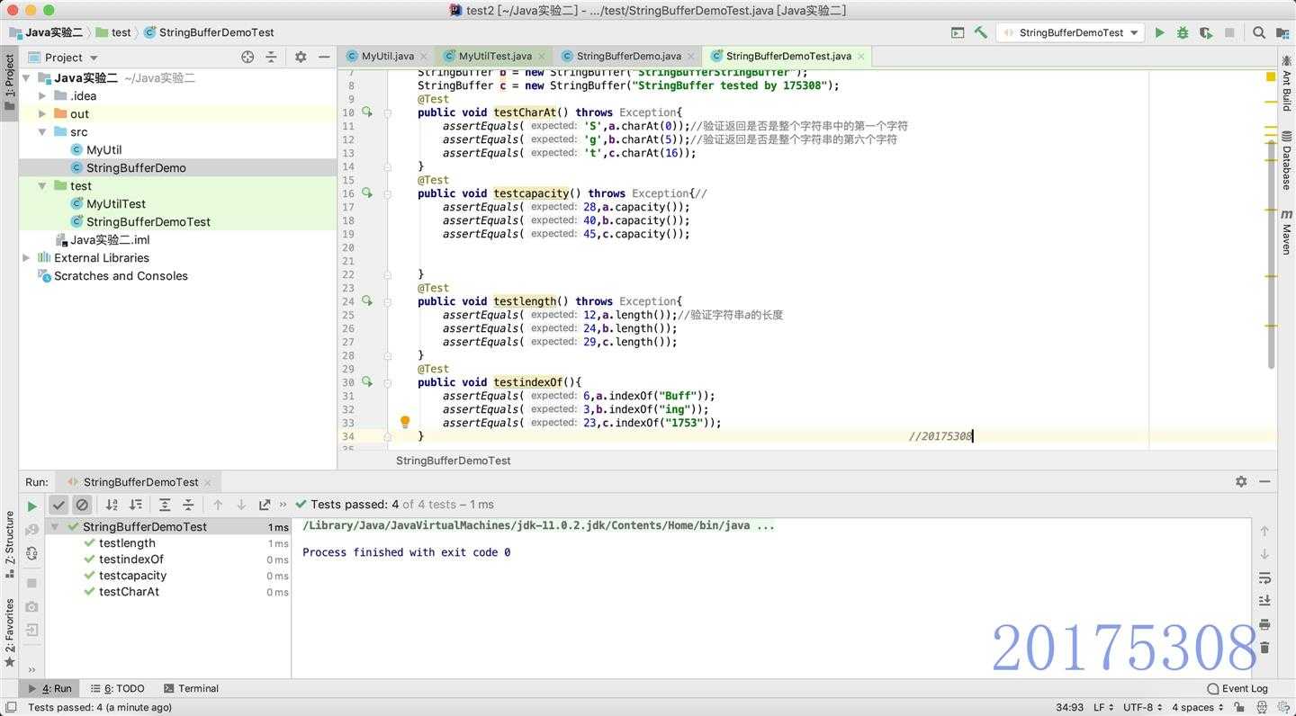This screenshot has width=1296, height=716.
Task: Close the StringBufferDemoTest.java tab
Action: [861, 56]
